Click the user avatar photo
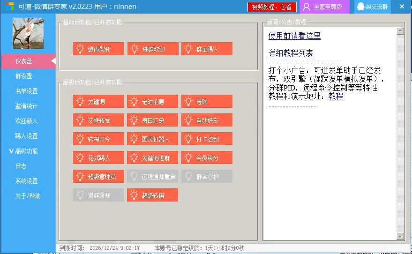 pos(28,33)
